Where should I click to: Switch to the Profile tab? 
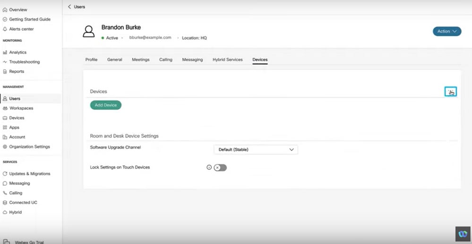(91, 59)
